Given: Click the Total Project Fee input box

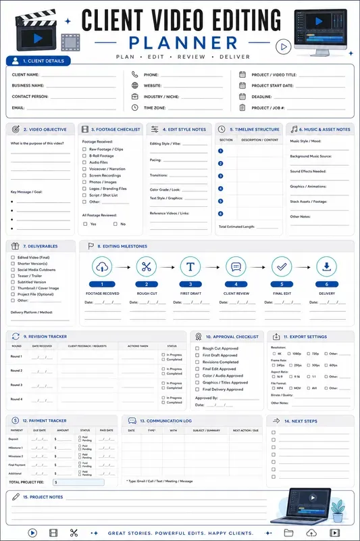Looking at the screenshot, I should click(x=78, y=482).
